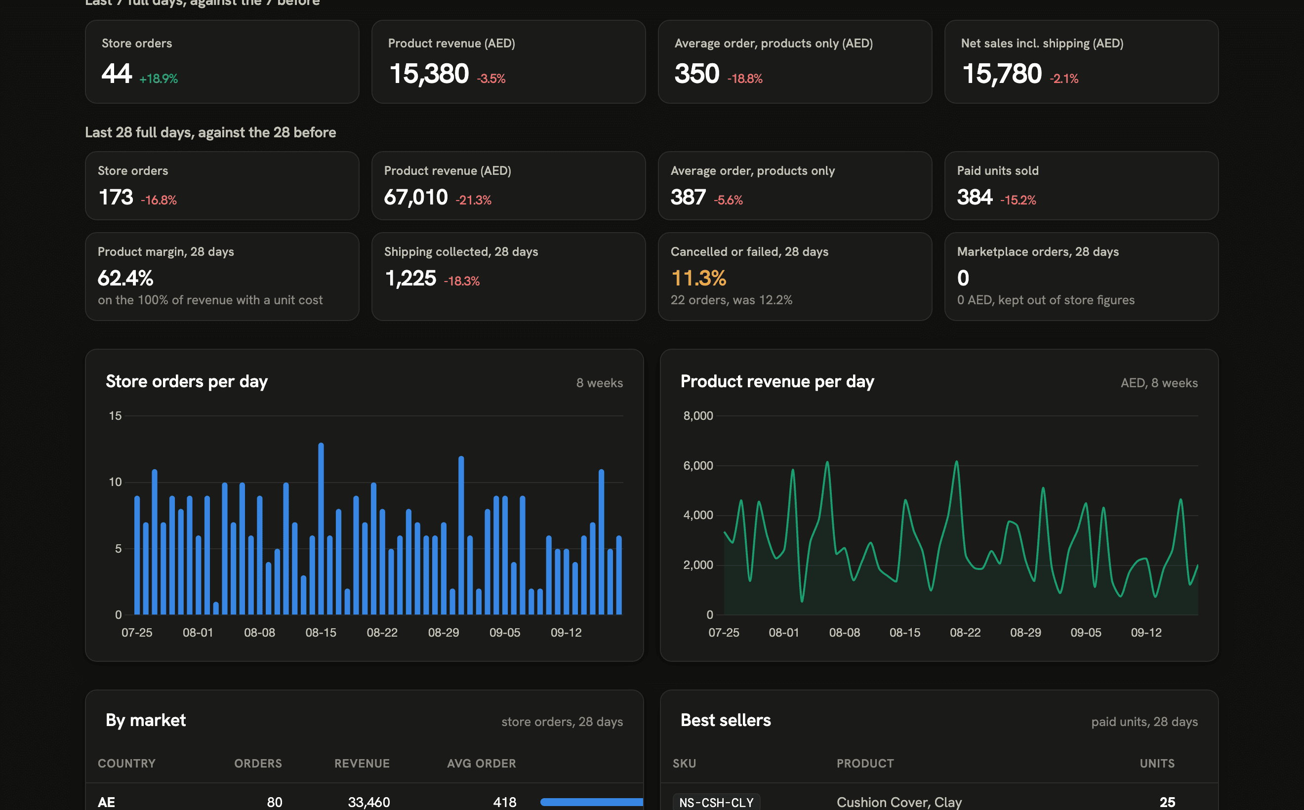Viewport: 1304px width, 810px height.
Task: Click the 'AED, 8 weeks' chart label
Action: click(1159, 383)
